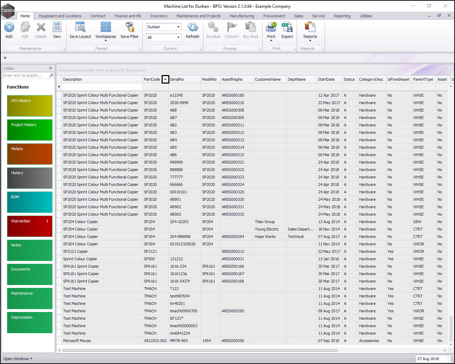
Task: Open the Warranties function tile
Action: coord(30,226)
